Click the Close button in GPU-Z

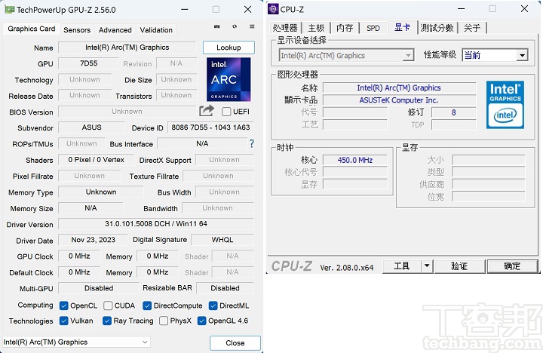(x=235, y=343)
